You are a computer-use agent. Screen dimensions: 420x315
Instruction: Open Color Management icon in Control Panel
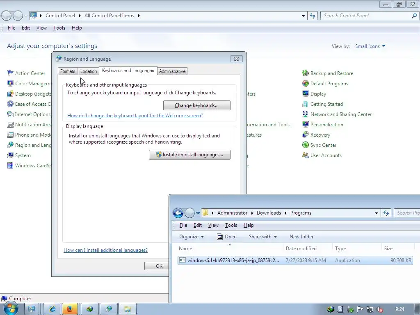tap(10, 83)
